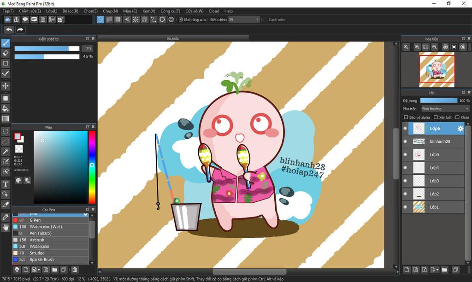
Task: Click the brush size slider bar
Action: [x=47, y=48]
